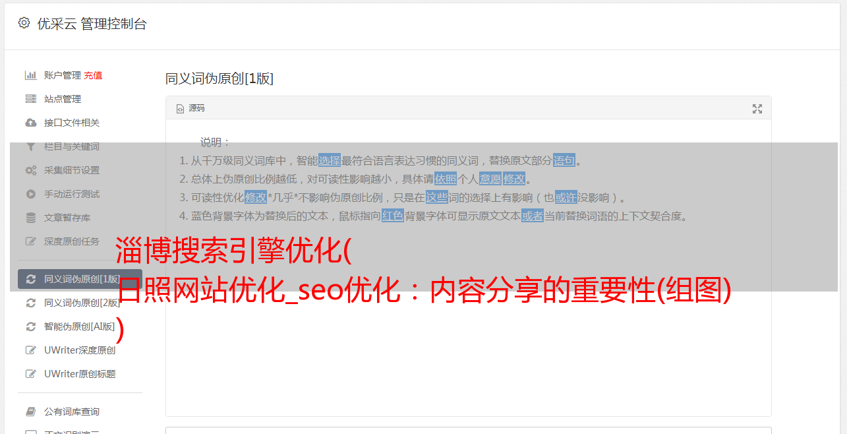This screenshot has height=434, width=847.
Task: Click the book icon beside 公有词库查询
Action: click(30, 412)
